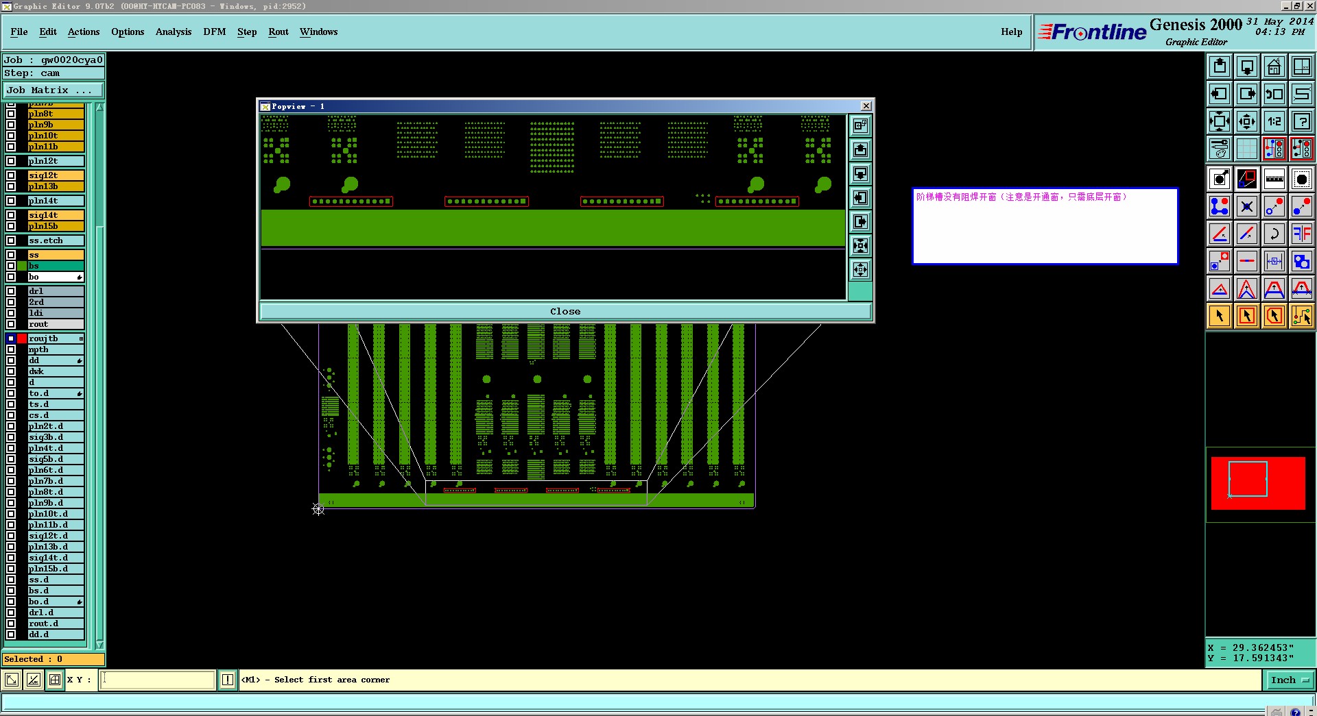This screenshot has height=716, width=1317.
Task: Toggle display checkbox for layer roujtb
Action: point(11,338)
